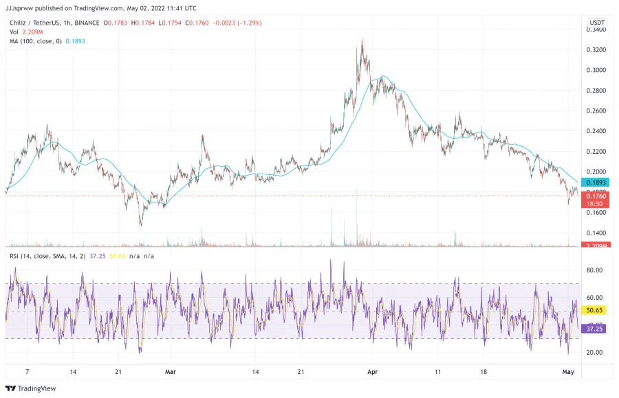Click the BINANCE exchange label
This screenshot has height=398, width=619.
(x=87, y=23)
